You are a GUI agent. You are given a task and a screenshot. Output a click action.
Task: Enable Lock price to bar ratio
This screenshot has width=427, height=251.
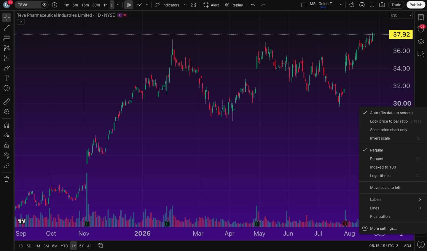click(393, 121)
